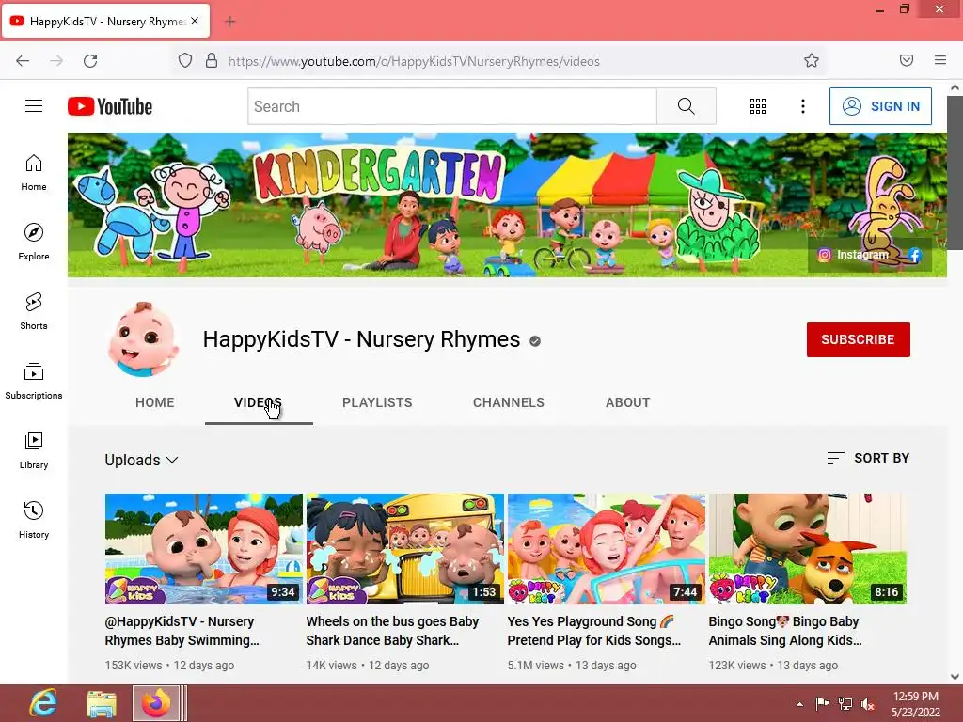Image resolution: width=963 pixels, height=722 pixels.
Task: Expand the Uploads dropdown
Action: (141, 460)
